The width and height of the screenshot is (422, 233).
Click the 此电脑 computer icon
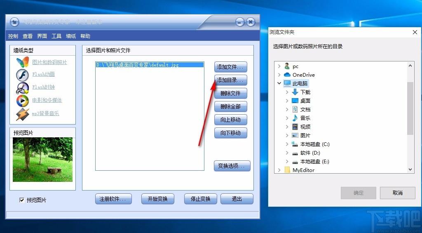[287, 83]
